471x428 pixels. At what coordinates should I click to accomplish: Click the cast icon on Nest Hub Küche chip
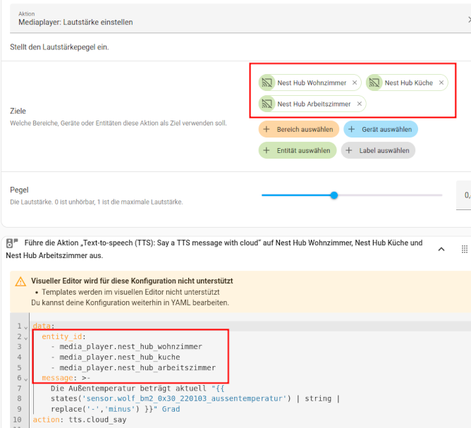coord(374,82)
